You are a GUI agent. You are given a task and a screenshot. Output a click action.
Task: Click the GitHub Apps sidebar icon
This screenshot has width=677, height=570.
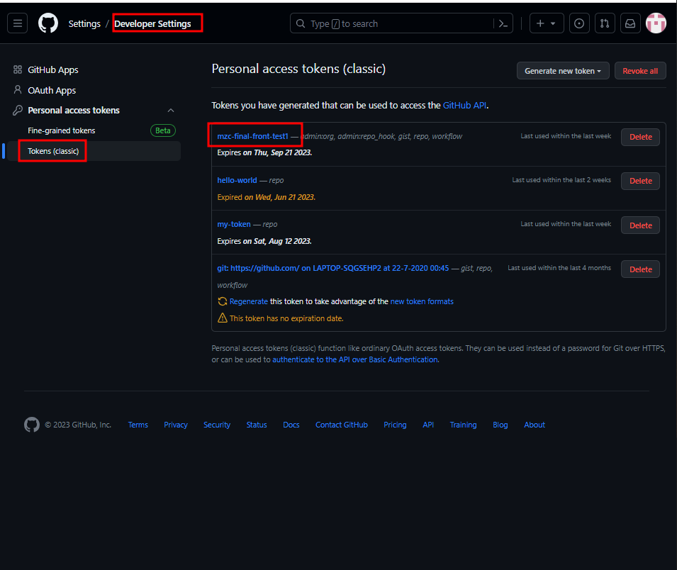pyautogui.click(x=18, y=69)
